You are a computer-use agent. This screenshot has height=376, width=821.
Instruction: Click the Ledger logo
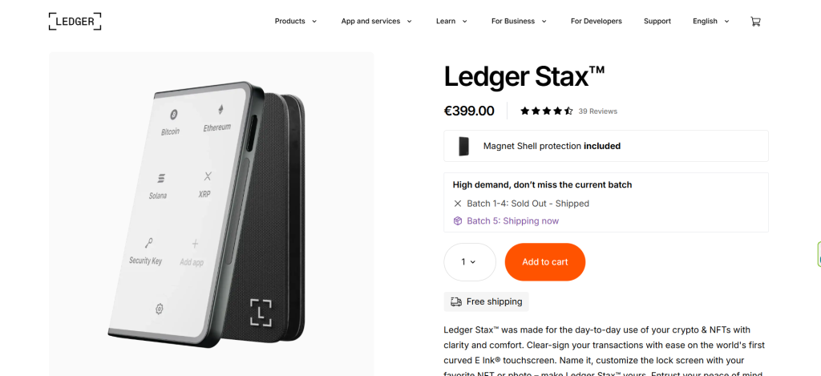coord(75,22)
